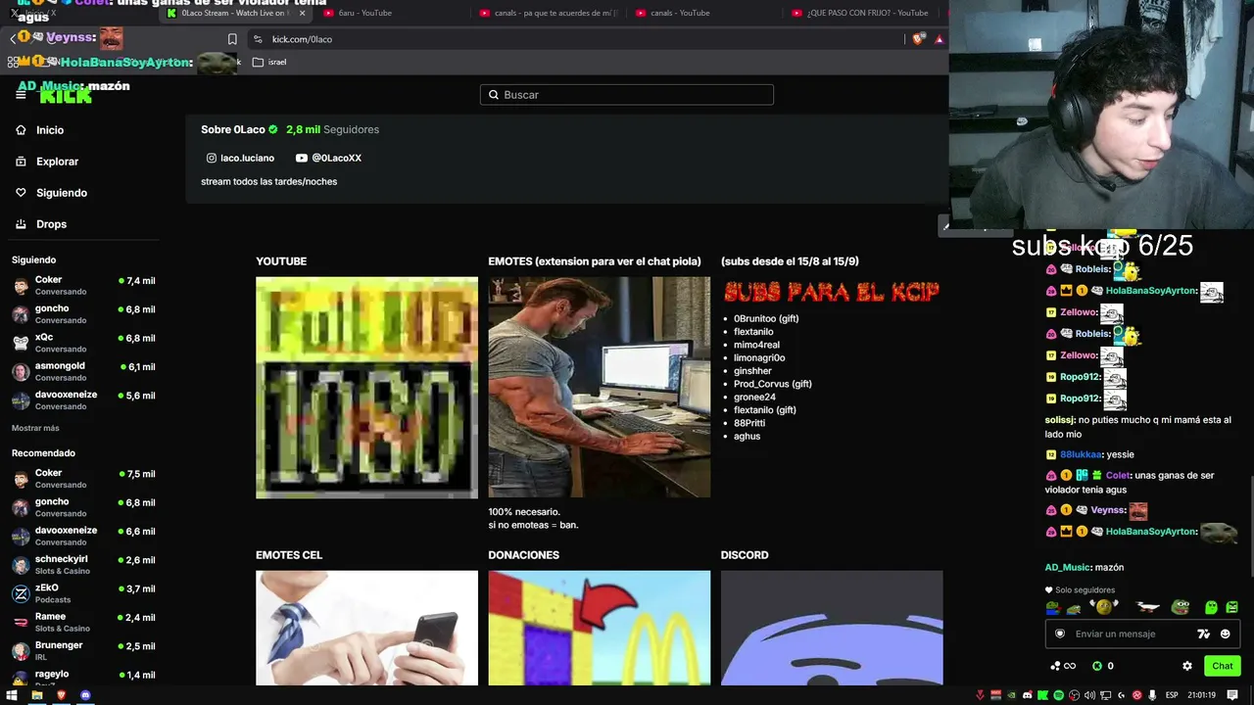Open Inicio in the Kick sidebar
Viewport: 1254px width, 705px height.
coord(50,130)
